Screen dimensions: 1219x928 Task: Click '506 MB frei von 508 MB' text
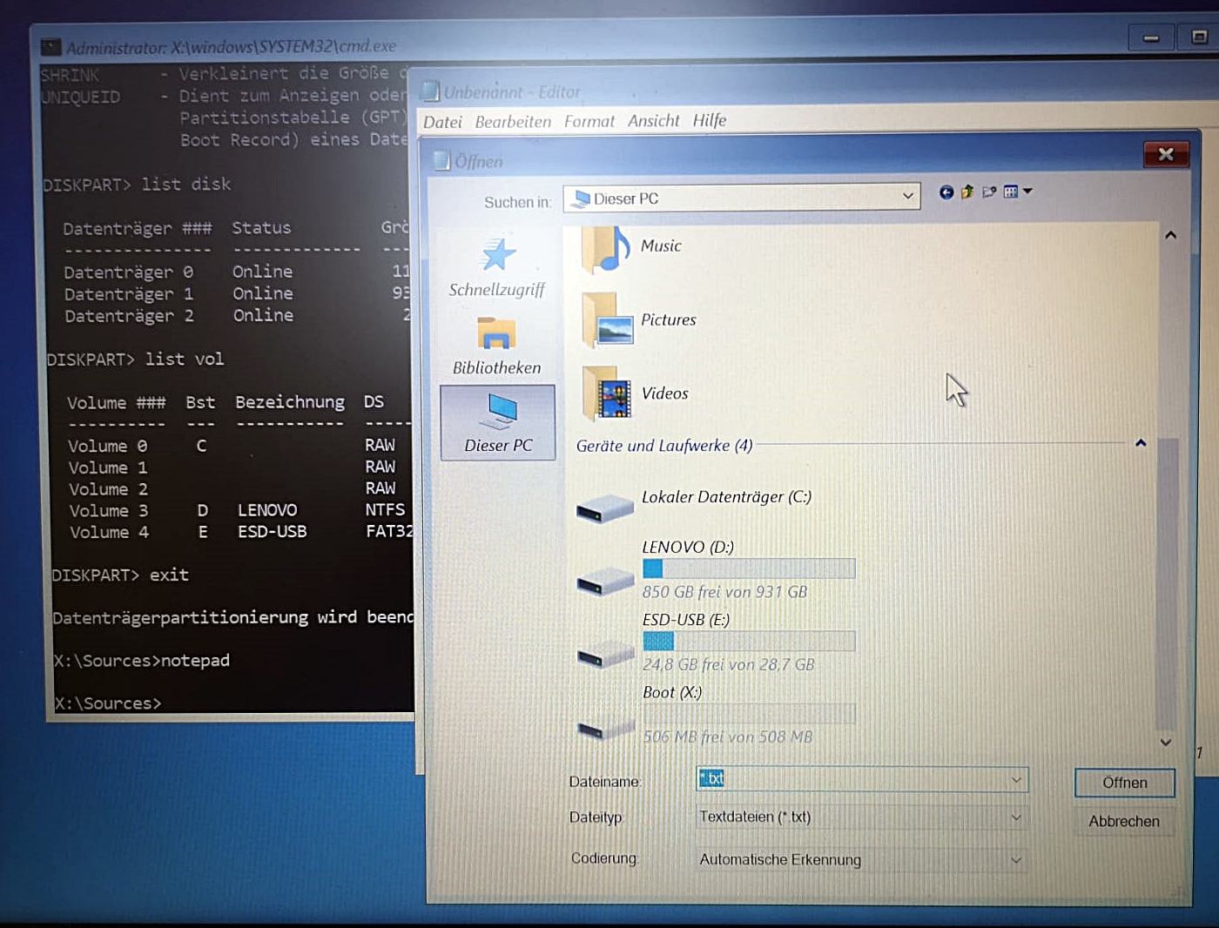[x=728, y=737]
